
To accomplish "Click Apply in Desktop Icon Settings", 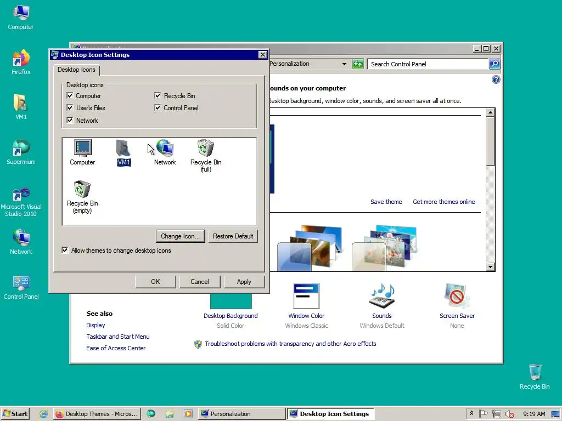I will click(x=244, y=282).
